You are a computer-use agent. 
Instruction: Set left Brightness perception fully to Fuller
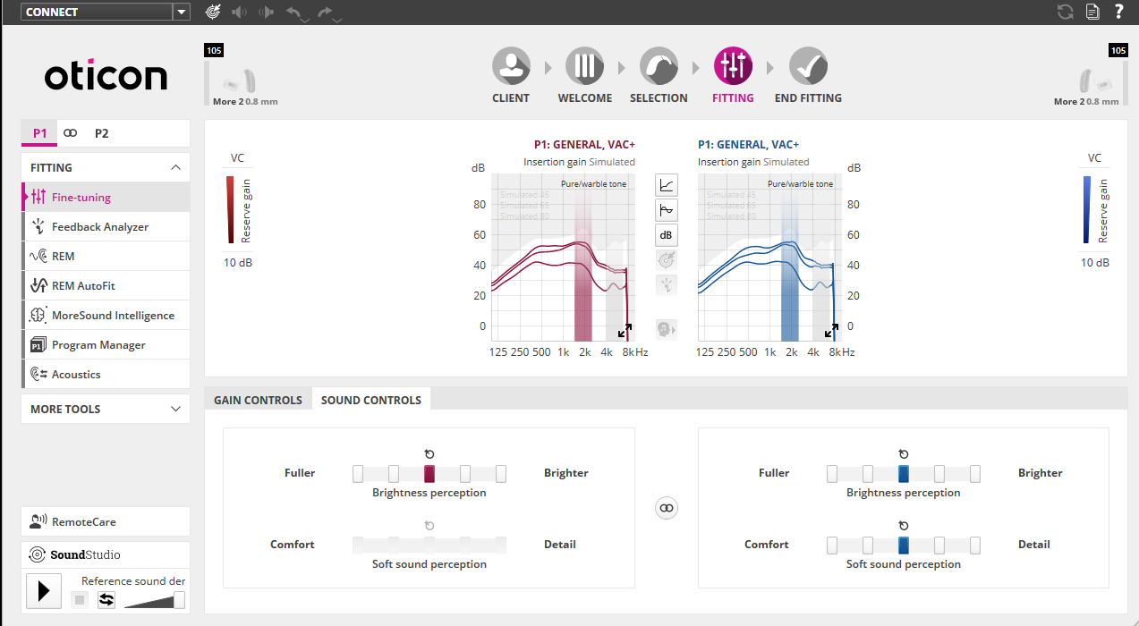(358, 474)
